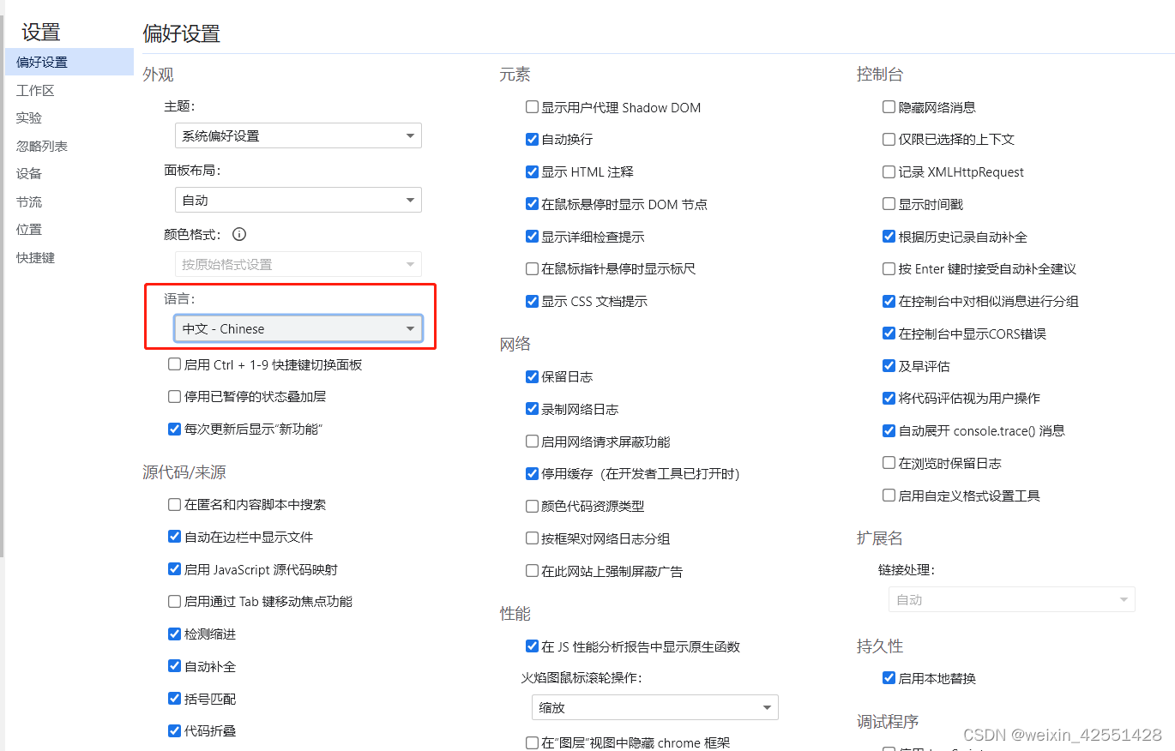Image resolution: width=1175 pixels, height=751 pixels.
Task: Enable 隐藏网络消息 in 控制台
Action: click(x=889, y=107)
